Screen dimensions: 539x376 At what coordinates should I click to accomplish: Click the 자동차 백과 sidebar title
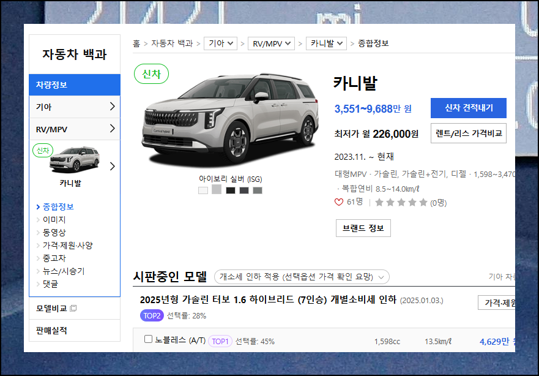tap(75, 55)
